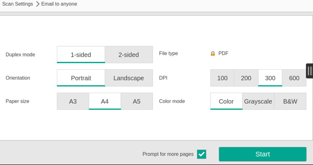Select Color scan mode

(226, 101)
